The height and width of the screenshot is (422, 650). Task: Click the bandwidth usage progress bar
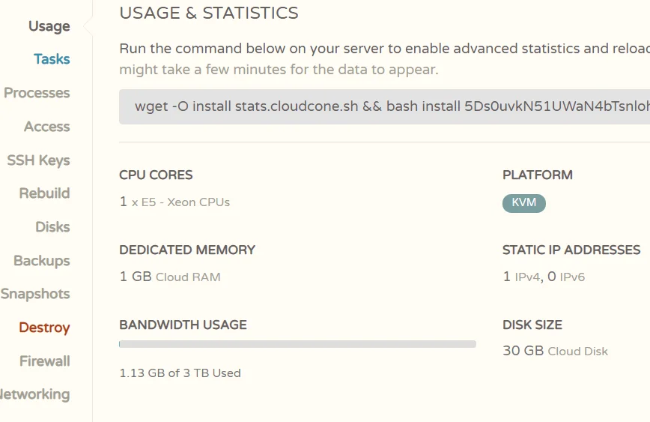[x=297, y=344]
